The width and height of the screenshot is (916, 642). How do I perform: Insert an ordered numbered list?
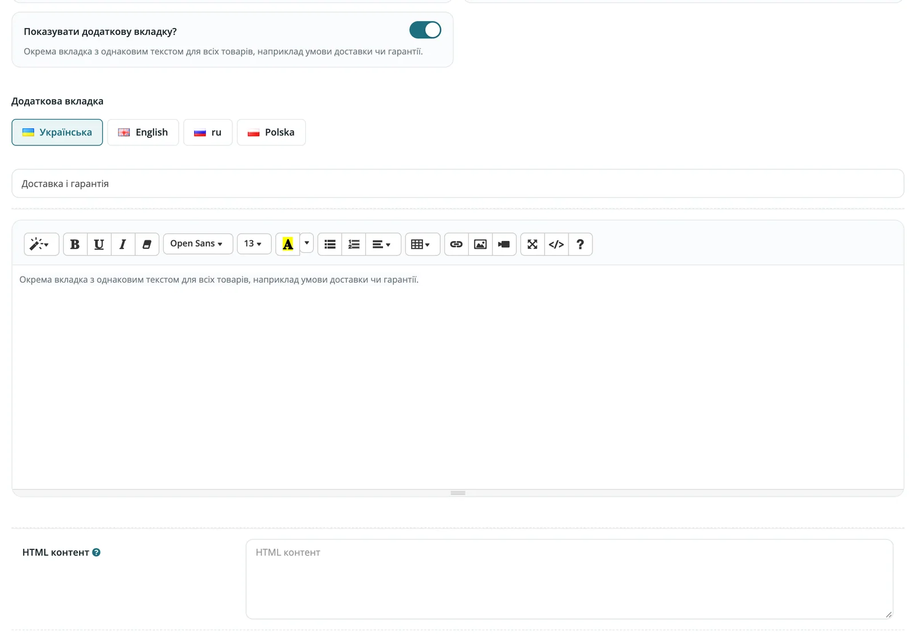click(x=354, y=244)
